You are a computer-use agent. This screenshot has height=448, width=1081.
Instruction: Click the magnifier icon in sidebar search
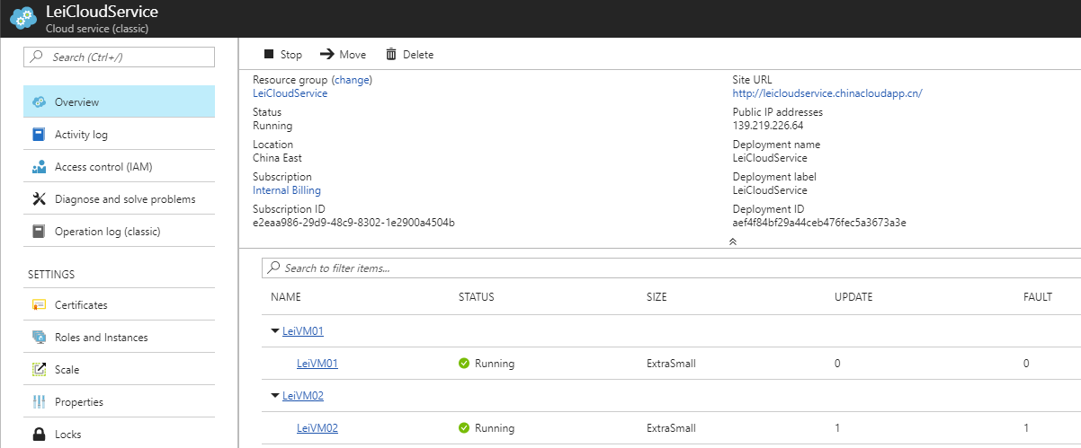tap(37, 57)
